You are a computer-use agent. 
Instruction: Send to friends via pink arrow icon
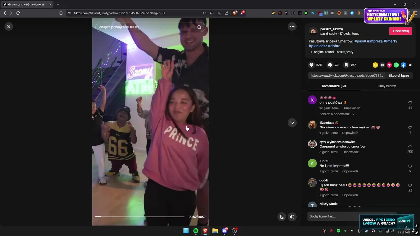[x=389, y=65]
